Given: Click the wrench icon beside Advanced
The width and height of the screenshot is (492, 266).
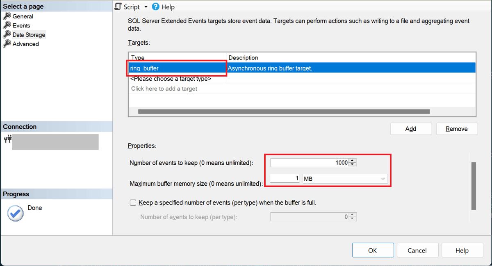Looking at the screenshot, I should (x=7, y=44).
